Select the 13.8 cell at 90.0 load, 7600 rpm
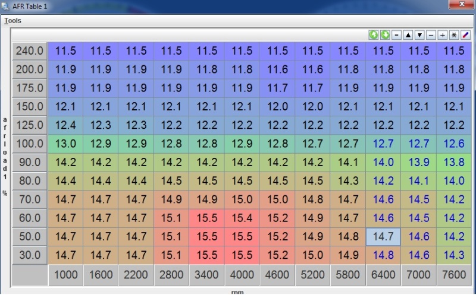This screenshot has width=476, height=295. 454,163
